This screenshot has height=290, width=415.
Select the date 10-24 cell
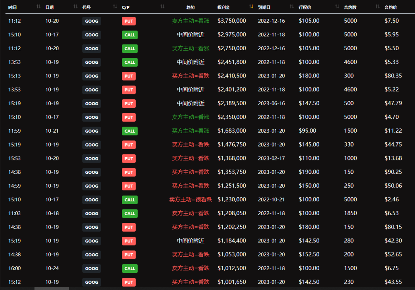tap(52, 268)
